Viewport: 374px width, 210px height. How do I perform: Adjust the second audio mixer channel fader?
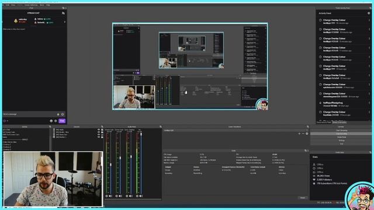point(120,157)
